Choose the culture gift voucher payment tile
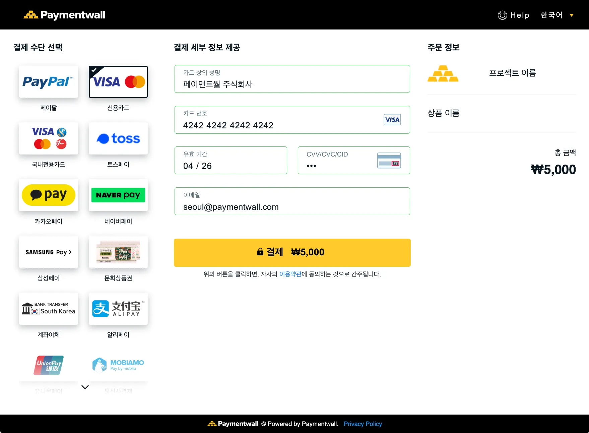This screenshot has width=589, height=433. (118, 252)
